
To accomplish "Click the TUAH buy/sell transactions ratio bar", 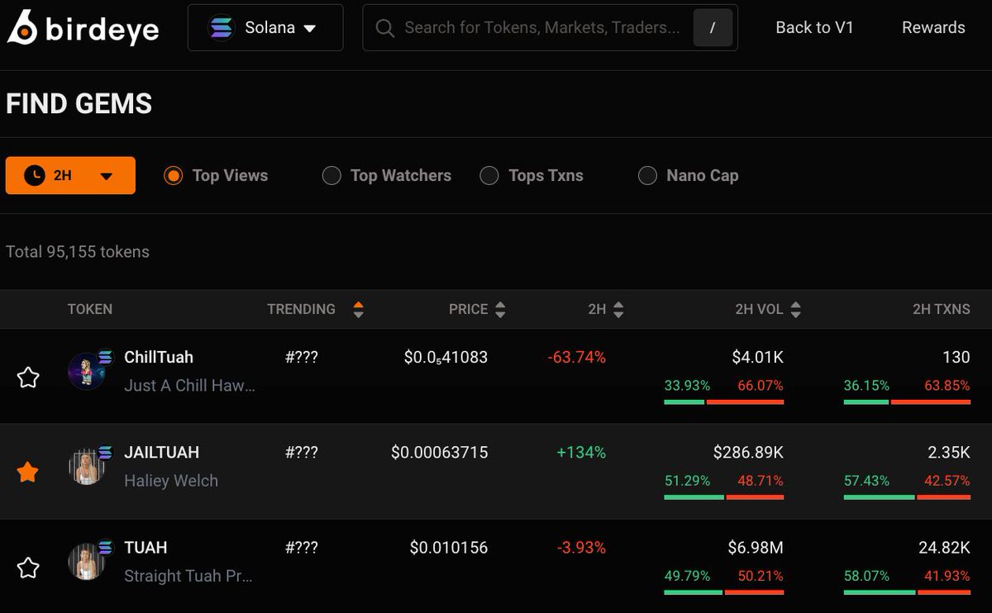I will coord(907,592).
